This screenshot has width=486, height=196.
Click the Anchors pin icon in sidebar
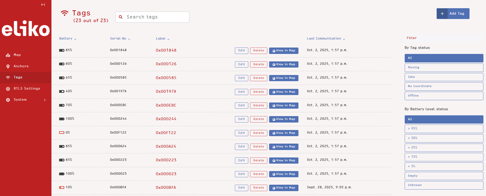click(x=8, y=67)
